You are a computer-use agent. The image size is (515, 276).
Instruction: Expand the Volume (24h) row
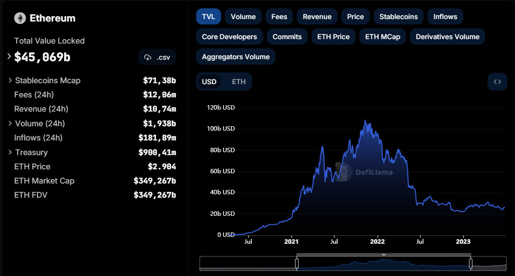10,123
